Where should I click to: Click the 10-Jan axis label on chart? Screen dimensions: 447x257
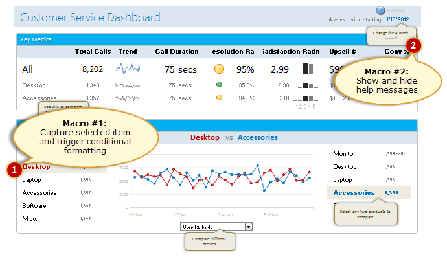pyautogui.click(x=135, y=214)
